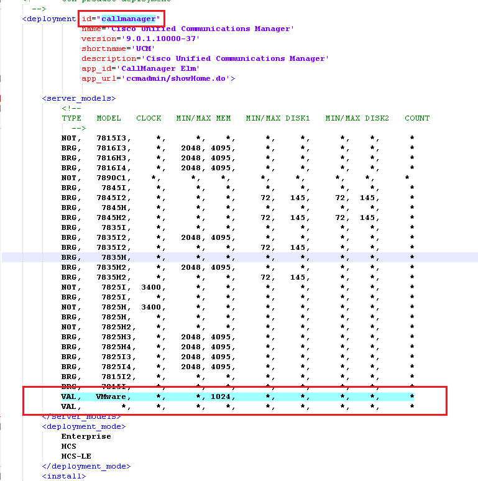Click the '<deployment' opening tag
Viewport: 478px width, 481px height.
pyautogui.click(x=49, y=19)
